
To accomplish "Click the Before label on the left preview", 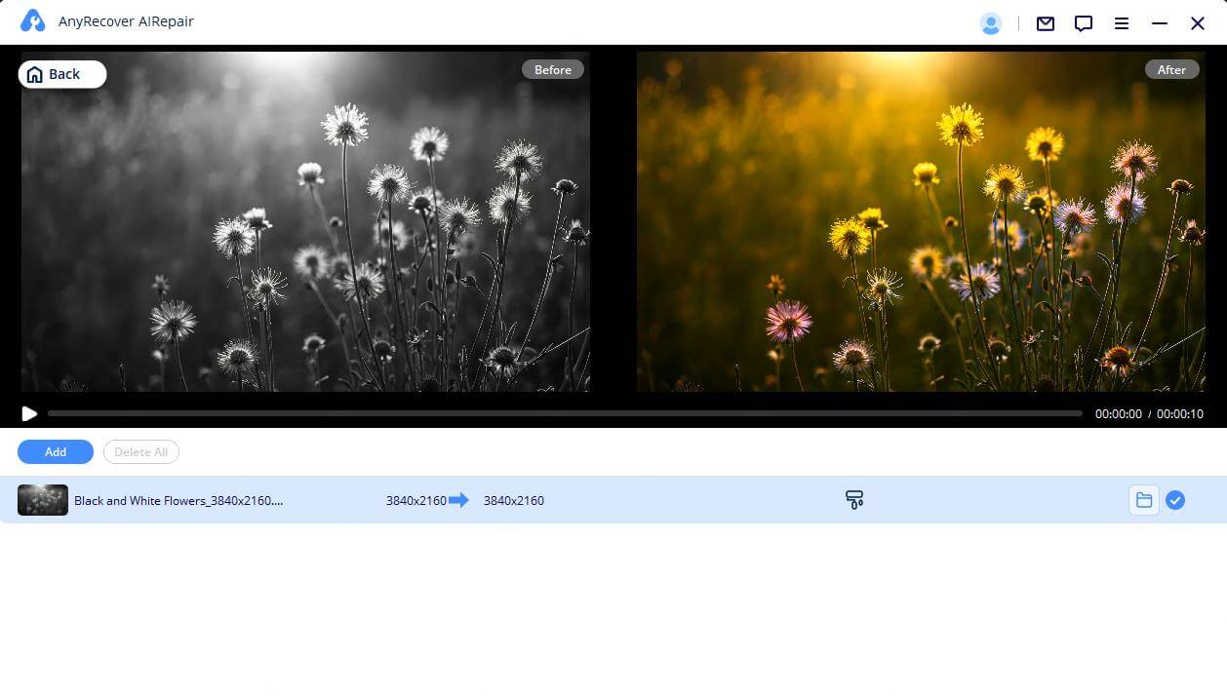I will 552,69.
